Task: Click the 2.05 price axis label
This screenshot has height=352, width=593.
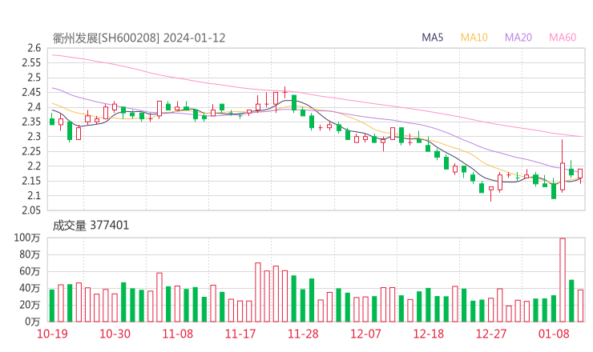Action: click(31, 210)
